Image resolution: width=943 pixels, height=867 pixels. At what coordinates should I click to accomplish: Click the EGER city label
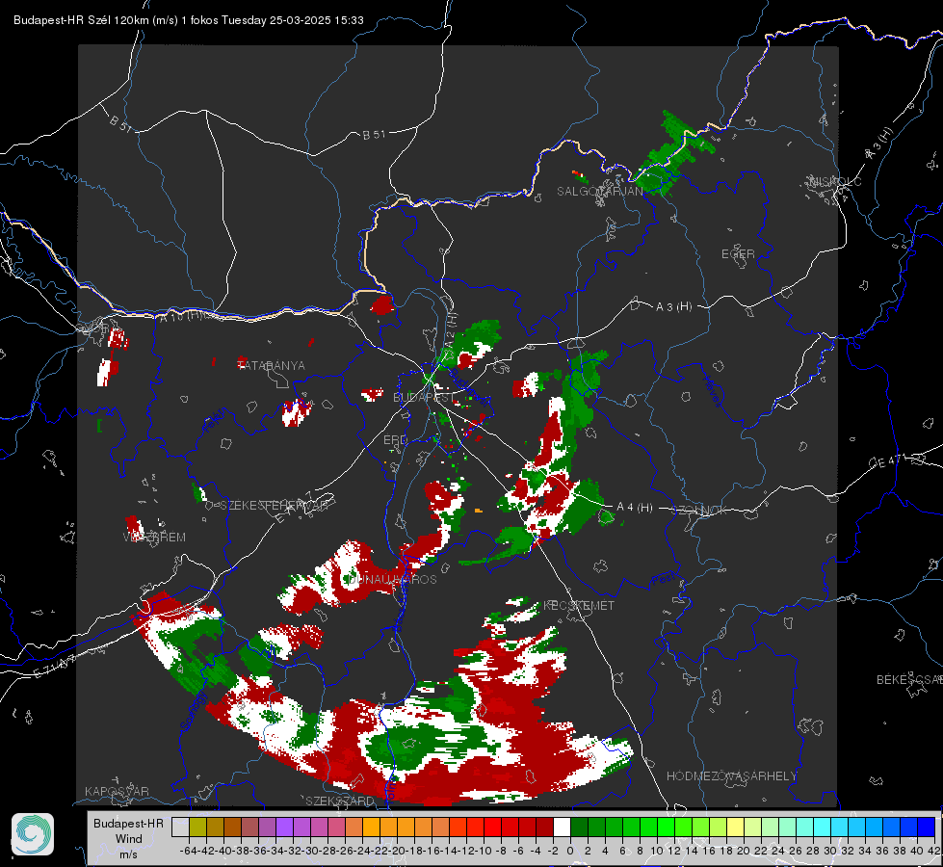738,254
